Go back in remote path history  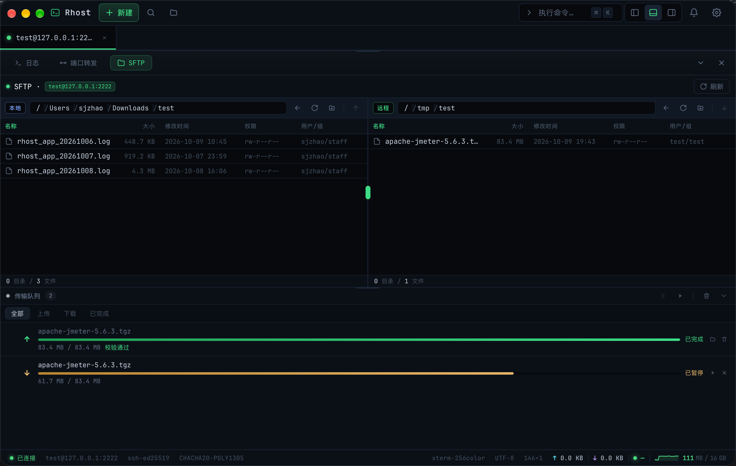pos(666,108)
